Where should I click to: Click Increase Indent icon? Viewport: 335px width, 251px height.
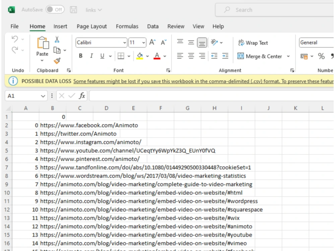[x=225, y=56]
